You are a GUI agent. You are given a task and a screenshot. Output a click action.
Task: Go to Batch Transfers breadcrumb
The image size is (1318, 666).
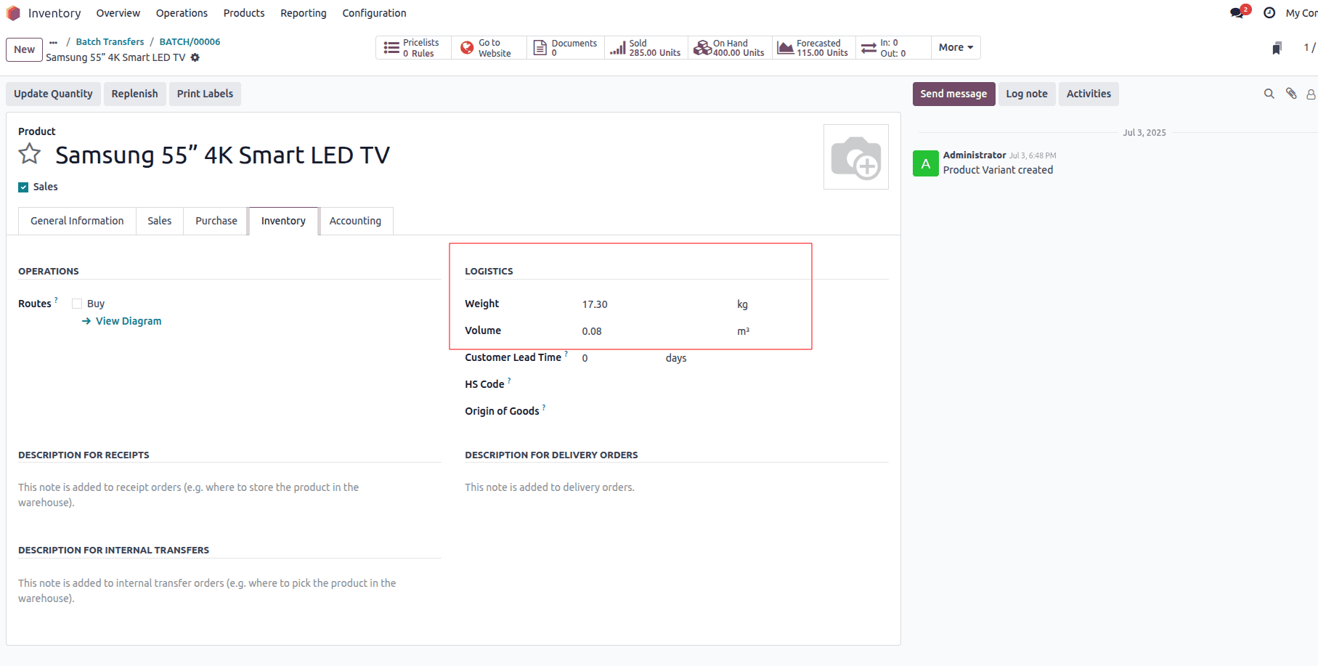coord(110,42)
